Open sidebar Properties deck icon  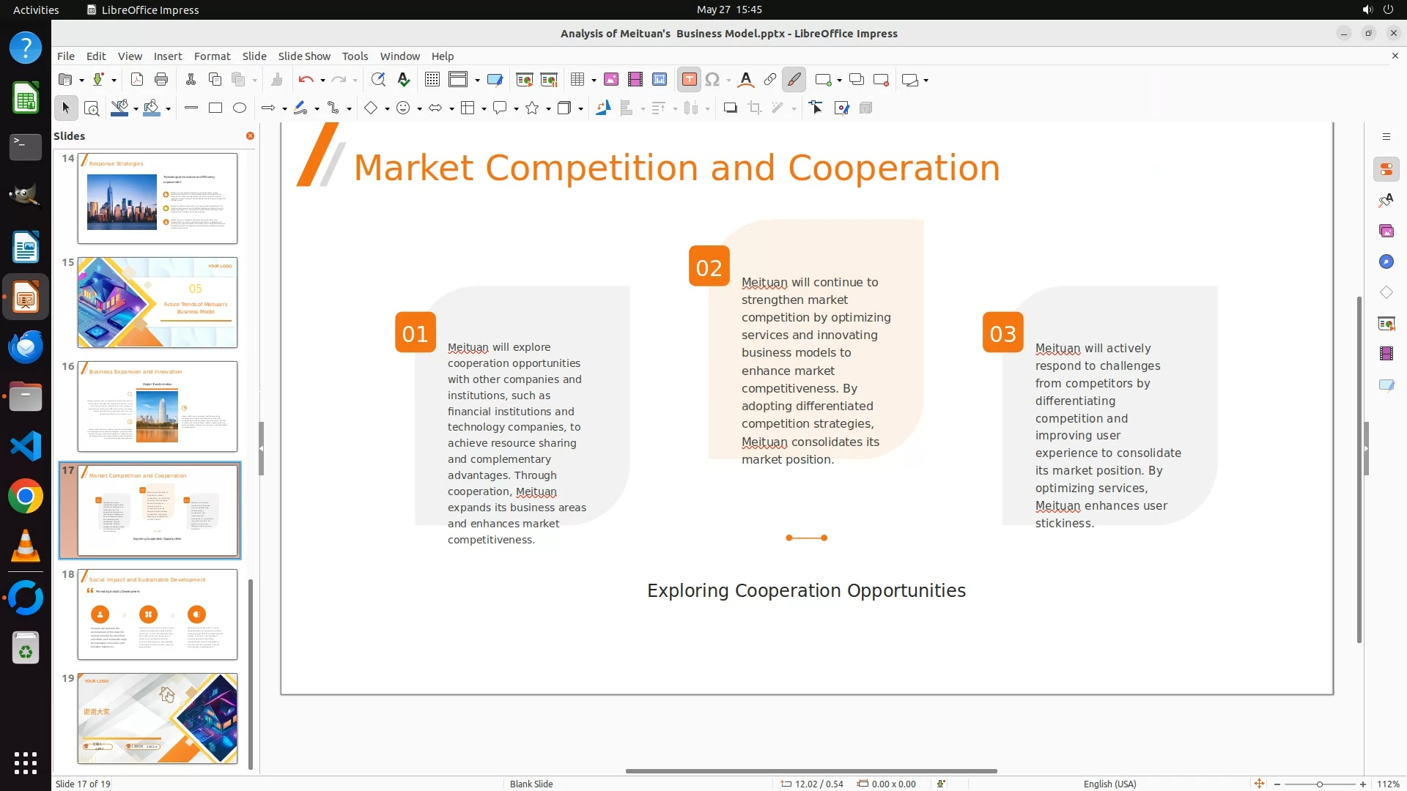tap(1386, 170)
